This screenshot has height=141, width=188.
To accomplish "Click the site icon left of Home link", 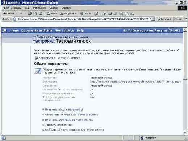I will (4, 31).
